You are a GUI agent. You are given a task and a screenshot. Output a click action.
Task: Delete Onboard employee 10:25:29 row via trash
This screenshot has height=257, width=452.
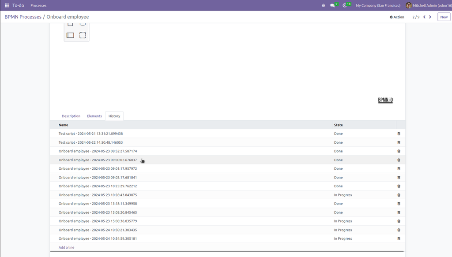point(399,186)
